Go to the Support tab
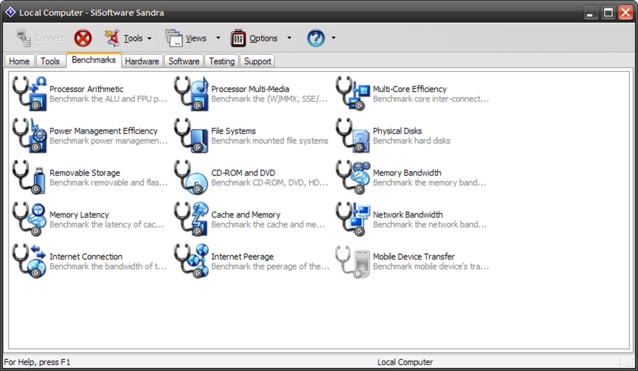Screen dimensions: 638x371 (x=257, y=61)
